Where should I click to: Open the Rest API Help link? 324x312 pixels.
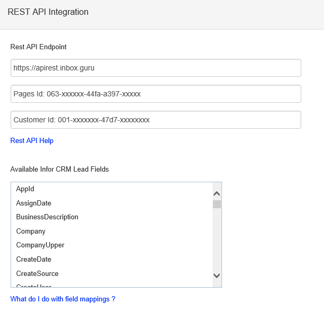[x=32, y=140]
